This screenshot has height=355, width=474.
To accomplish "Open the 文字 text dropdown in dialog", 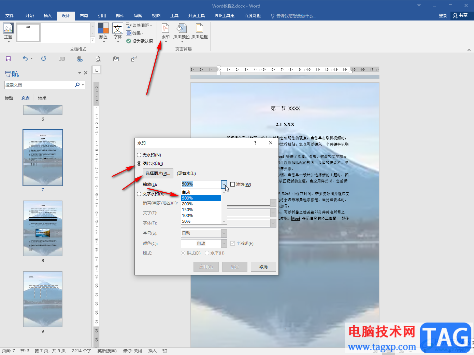I will click(273, 213).
